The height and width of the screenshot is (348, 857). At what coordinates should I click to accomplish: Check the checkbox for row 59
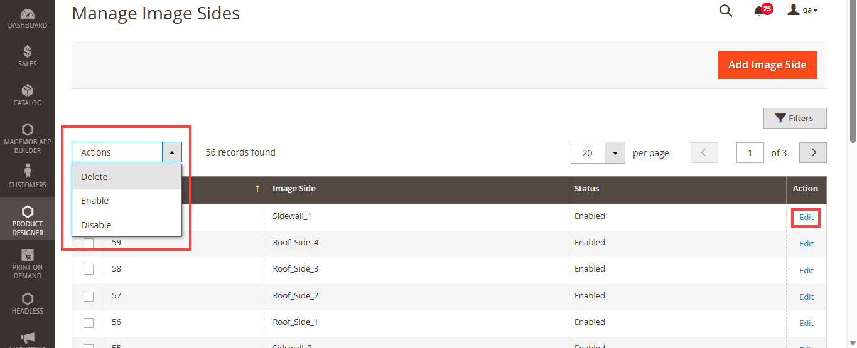click(89, 243)
